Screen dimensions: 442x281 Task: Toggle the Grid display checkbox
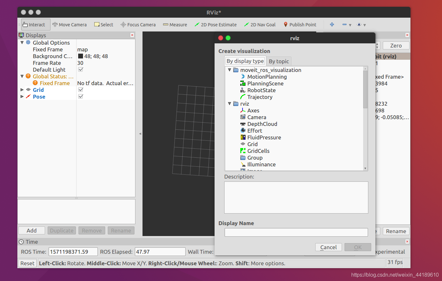point(81,90)
